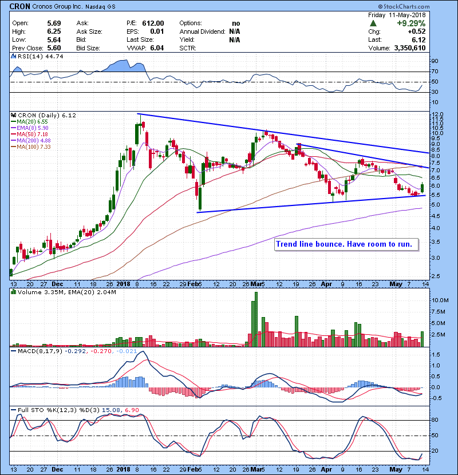Click the 80 level on the stochastic axis

(x=435, y=420)
